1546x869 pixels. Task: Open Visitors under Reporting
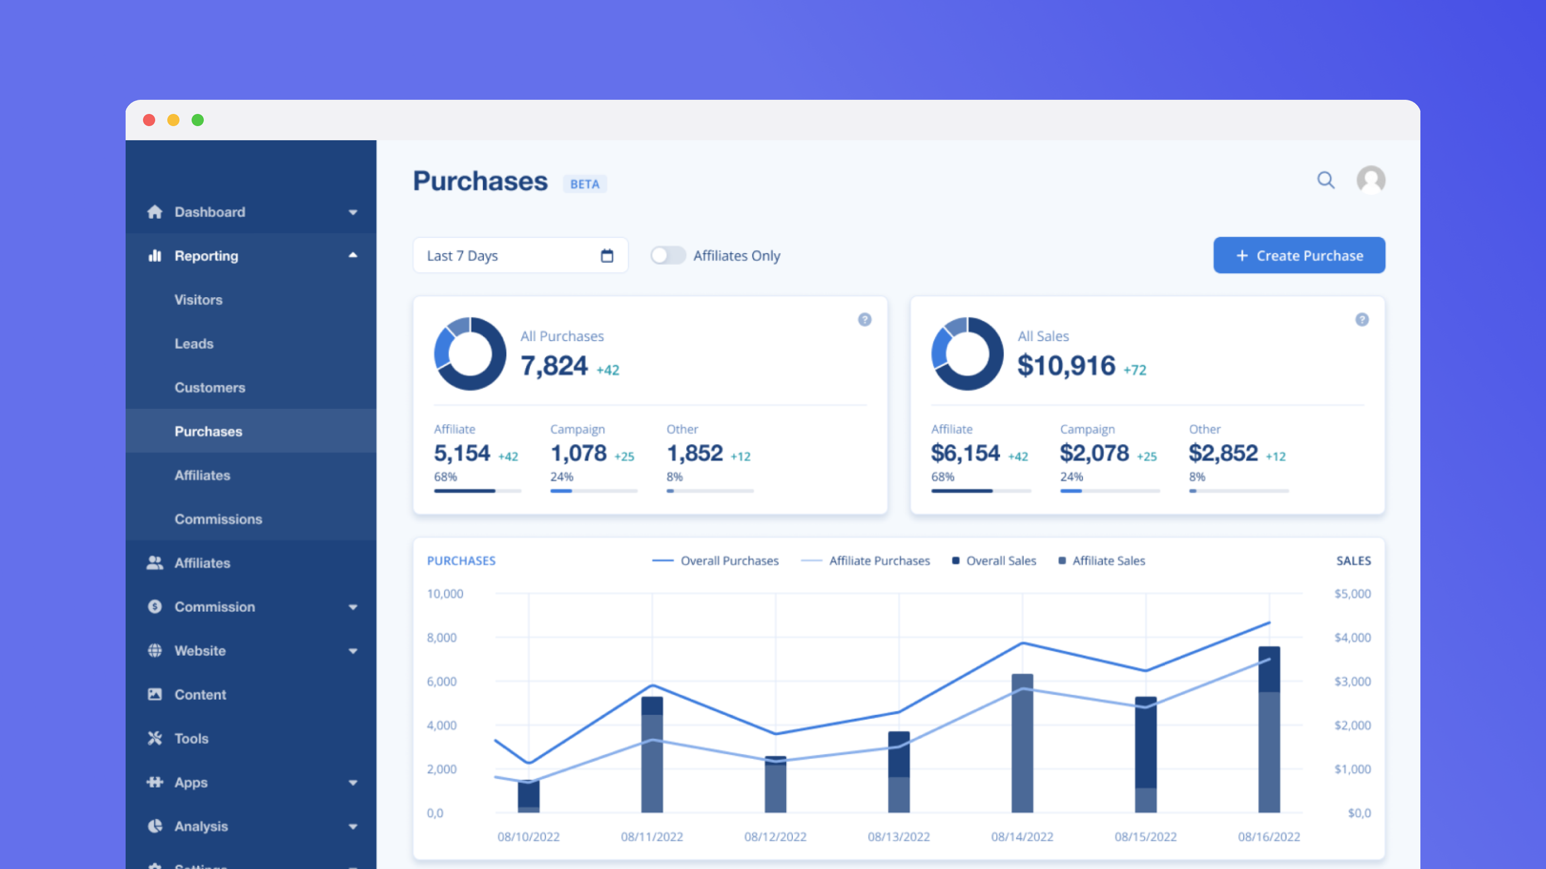[198, 300]
